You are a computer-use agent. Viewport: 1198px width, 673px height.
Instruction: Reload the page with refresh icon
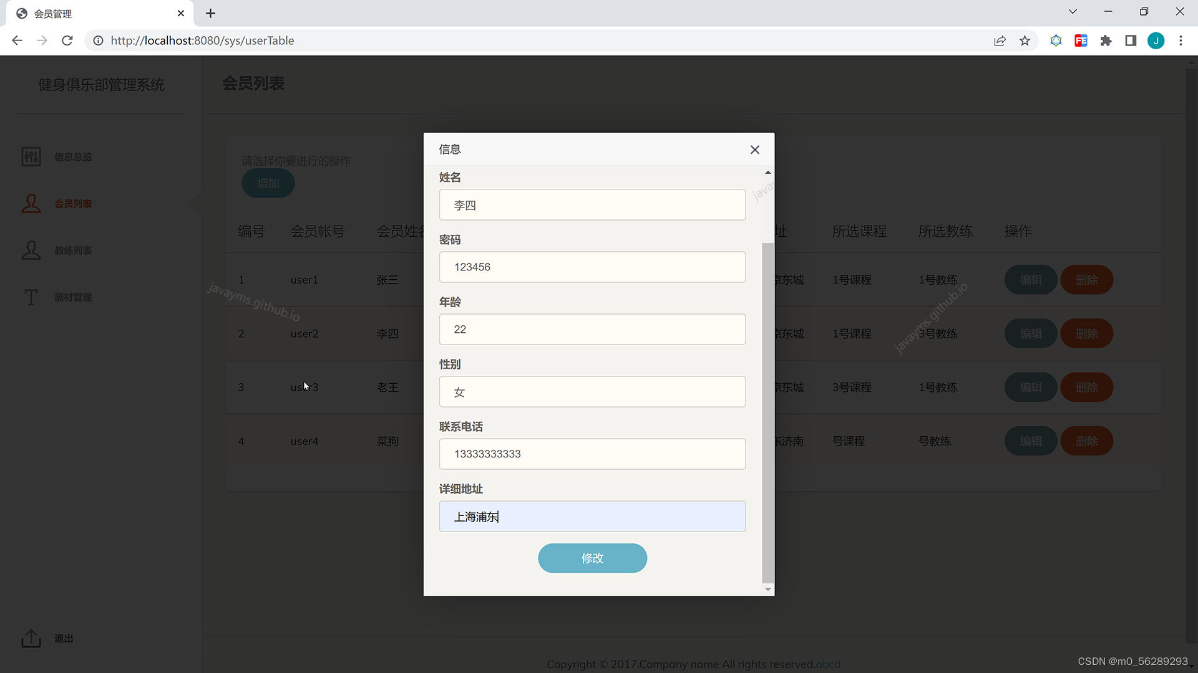coord(67,41)
